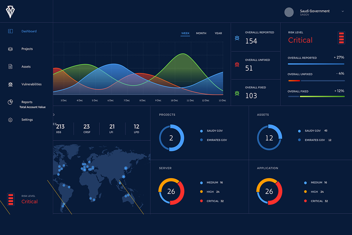Expand the Saudi Government account dropdown arrow
The width and height of the screenshot is (352, 235).
click(x=343, y=11)
